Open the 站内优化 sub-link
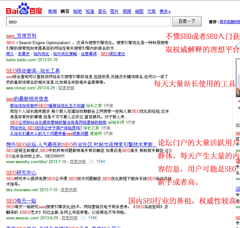 (x=42, y=54)
